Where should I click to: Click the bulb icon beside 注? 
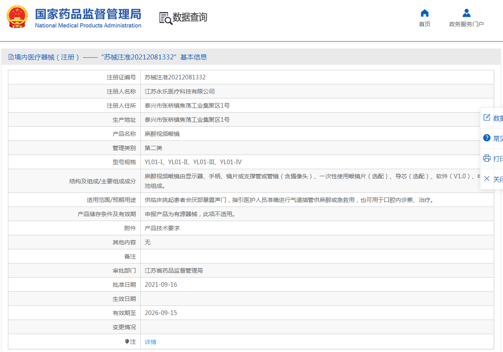[x=127, y=342]
